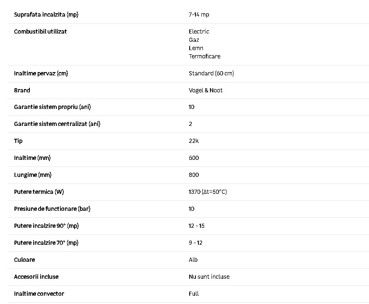The image size is (369, 304).
Task: Click the "Electric" fuel value
Action: 199,31
